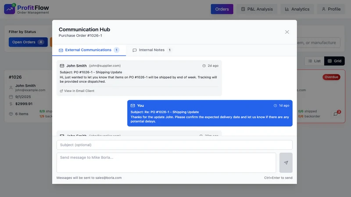Click the package icon beside 6 items
Image resolution: width=351 pixels, height=197 pixels.
[x=11, y=114]
